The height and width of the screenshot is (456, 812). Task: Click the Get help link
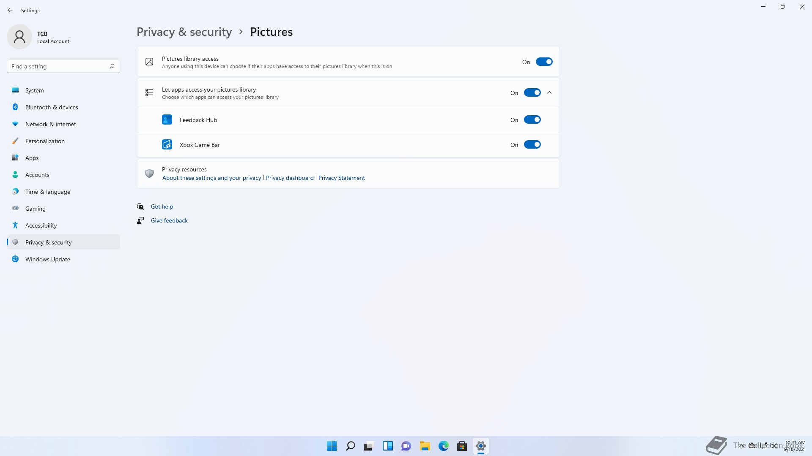(x=162, y=206)
